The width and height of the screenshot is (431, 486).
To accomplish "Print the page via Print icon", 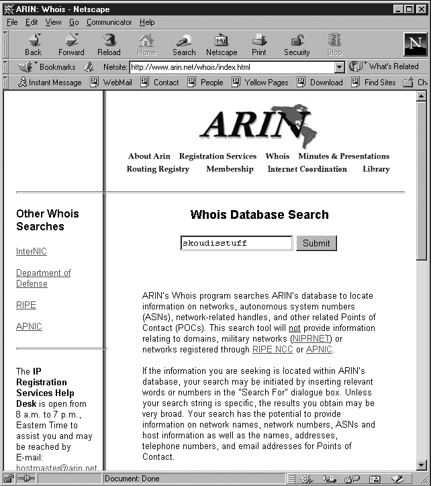I will tap(259, 44).
